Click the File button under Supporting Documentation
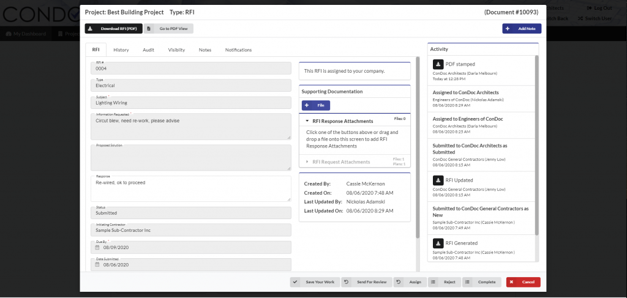The width and height of the screenshot is (627, 298). point(316,105)
